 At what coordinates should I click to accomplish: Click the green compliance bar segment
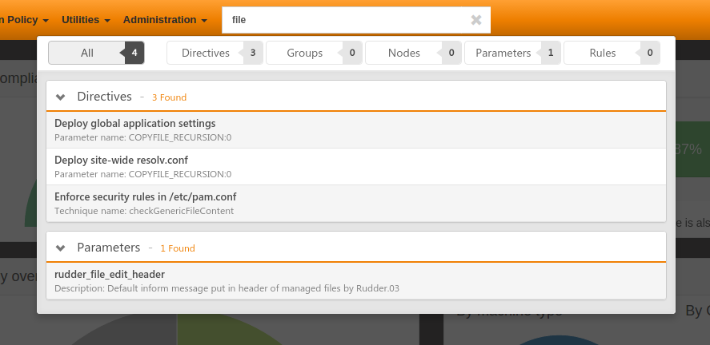[x=692, y=149]
